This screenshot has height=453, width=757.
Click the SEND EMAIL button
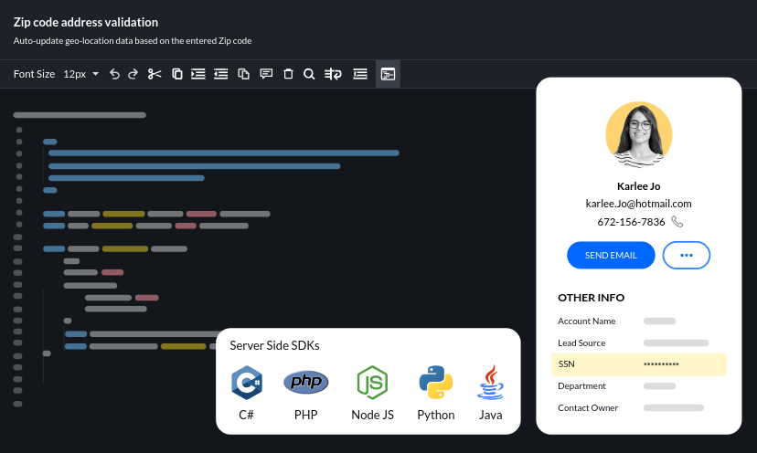(611, 255)
